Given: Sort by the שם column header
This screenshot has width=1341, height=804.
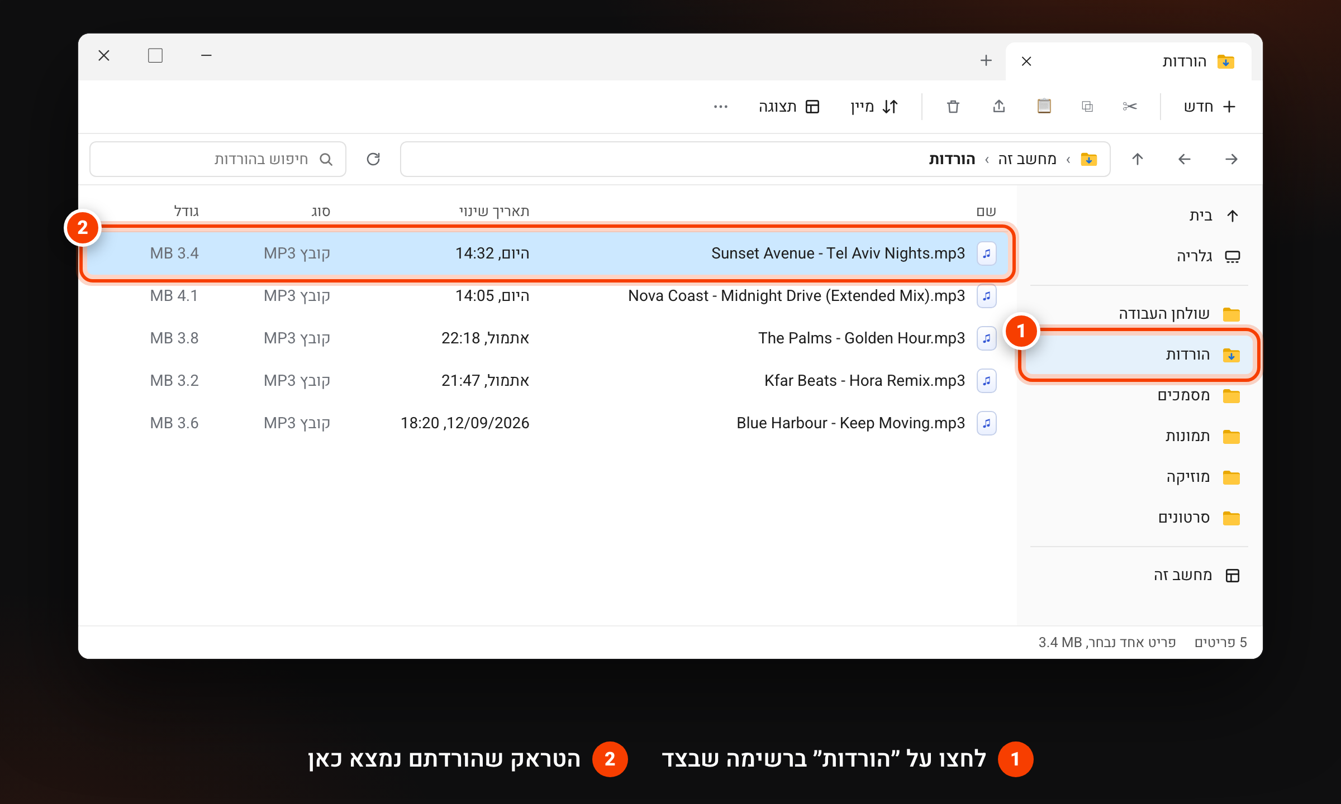Looking at the screenshot, I should click(x=986, y=211).
